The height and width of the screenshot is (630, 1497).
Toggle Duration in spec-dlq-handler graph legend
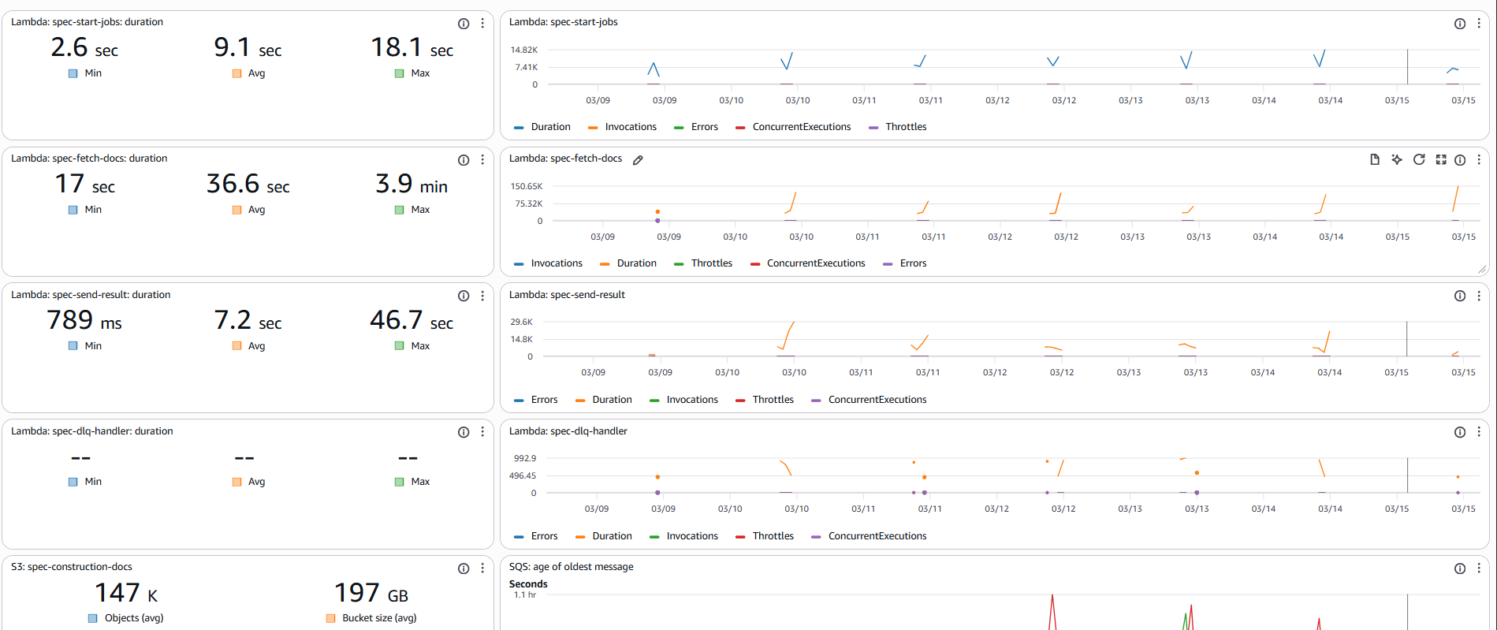pyautogui.click(x=604, y=536)
